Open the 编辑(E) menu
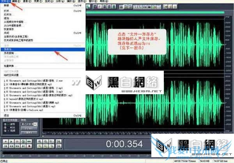Screen dimensions: 234x163 pos(16,1)
